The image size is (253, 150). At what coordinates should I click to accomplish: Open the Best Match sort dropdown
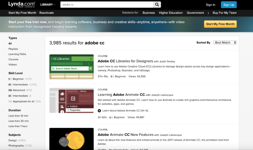(x=225, y=43)
